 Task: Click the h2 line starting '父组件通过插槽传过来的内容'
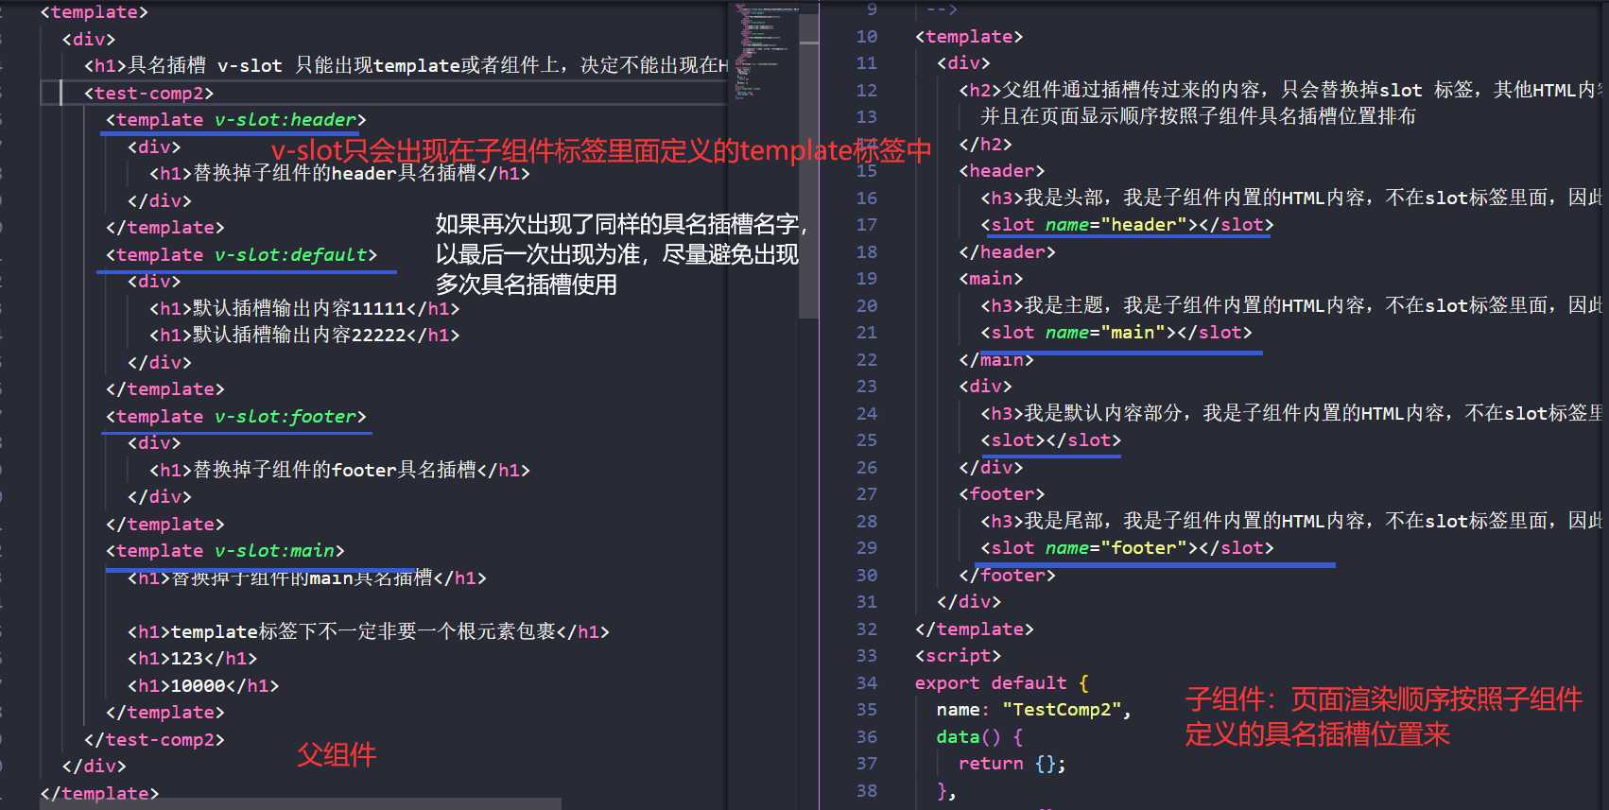click(x=1281, y=91)
